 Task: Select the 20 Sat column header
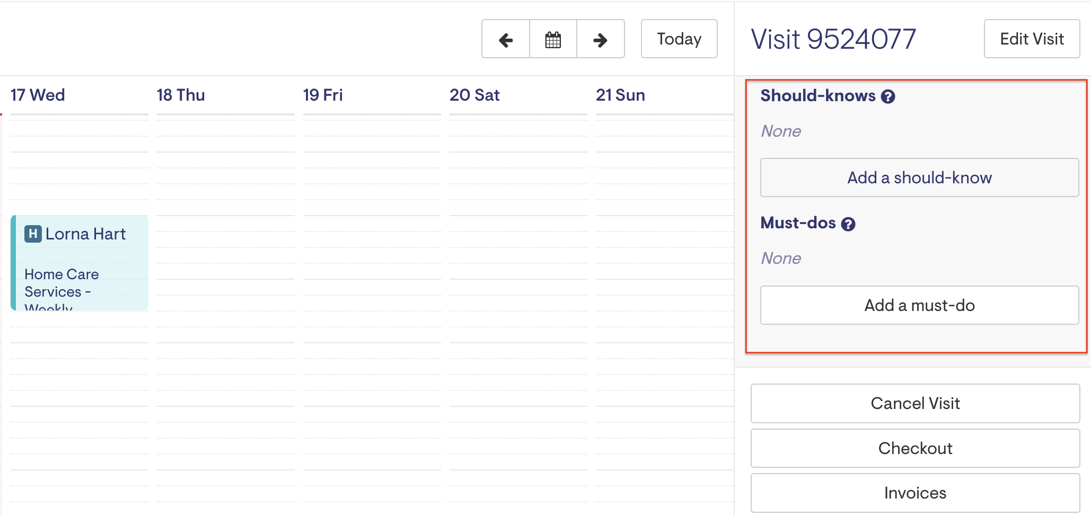(x=474, y=95)
